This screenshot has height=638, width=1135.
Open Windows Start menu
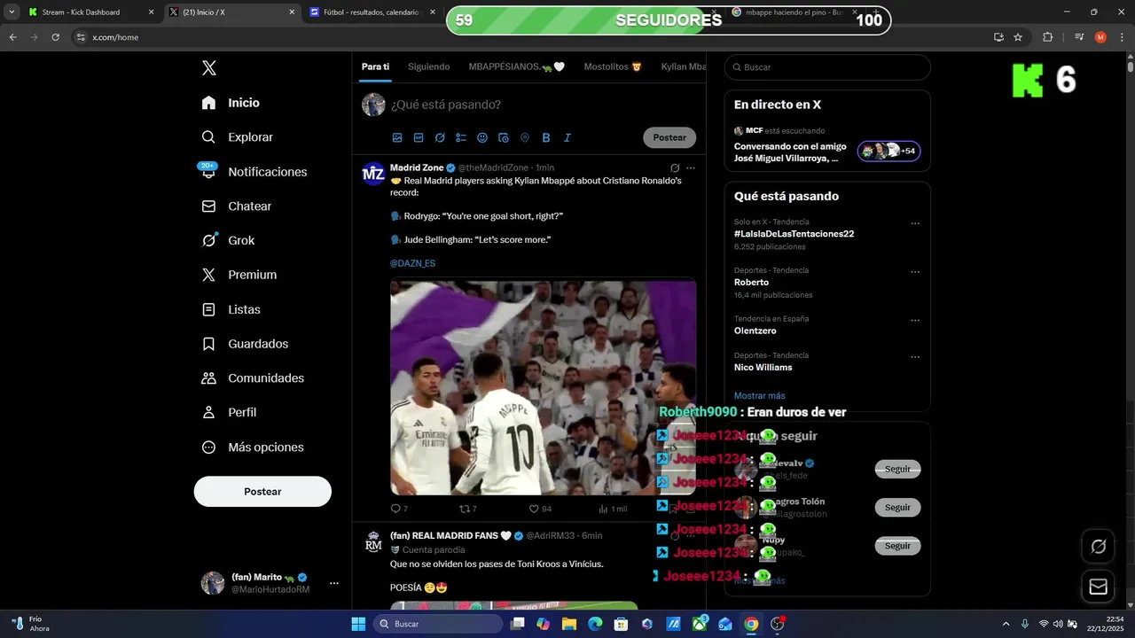[358, 624]
